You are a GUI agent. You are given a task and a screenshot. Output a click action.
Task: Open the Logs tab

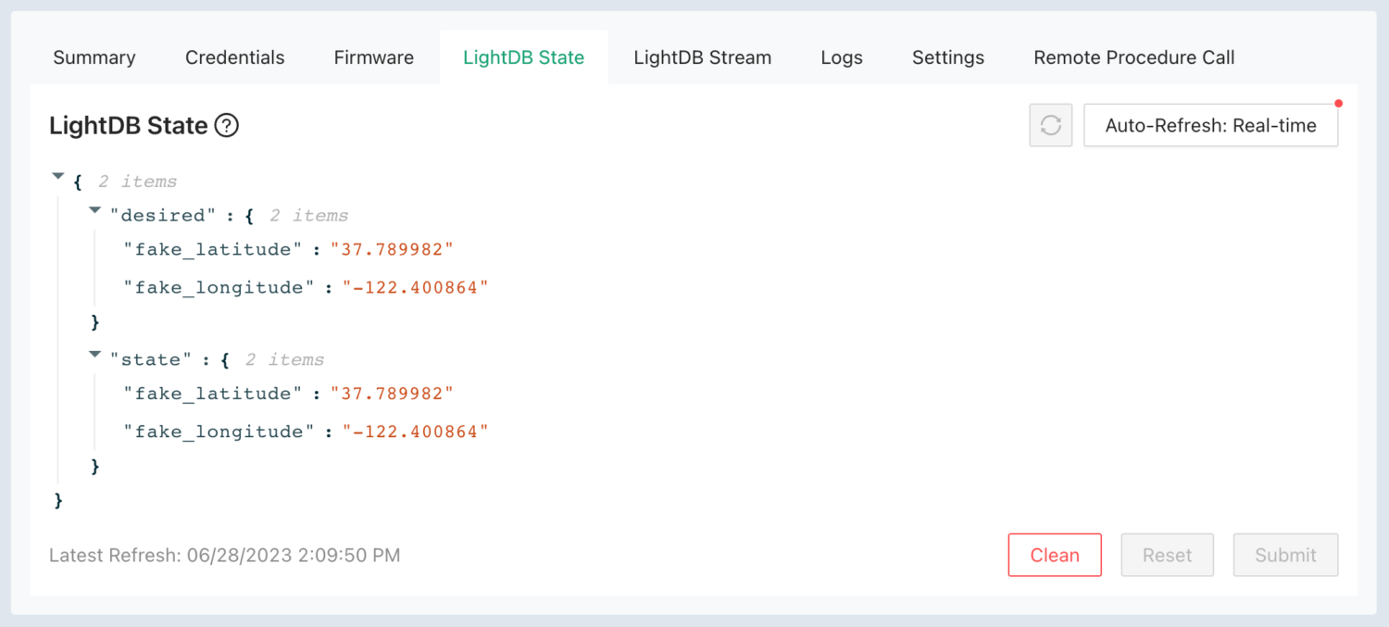(841, 56)
